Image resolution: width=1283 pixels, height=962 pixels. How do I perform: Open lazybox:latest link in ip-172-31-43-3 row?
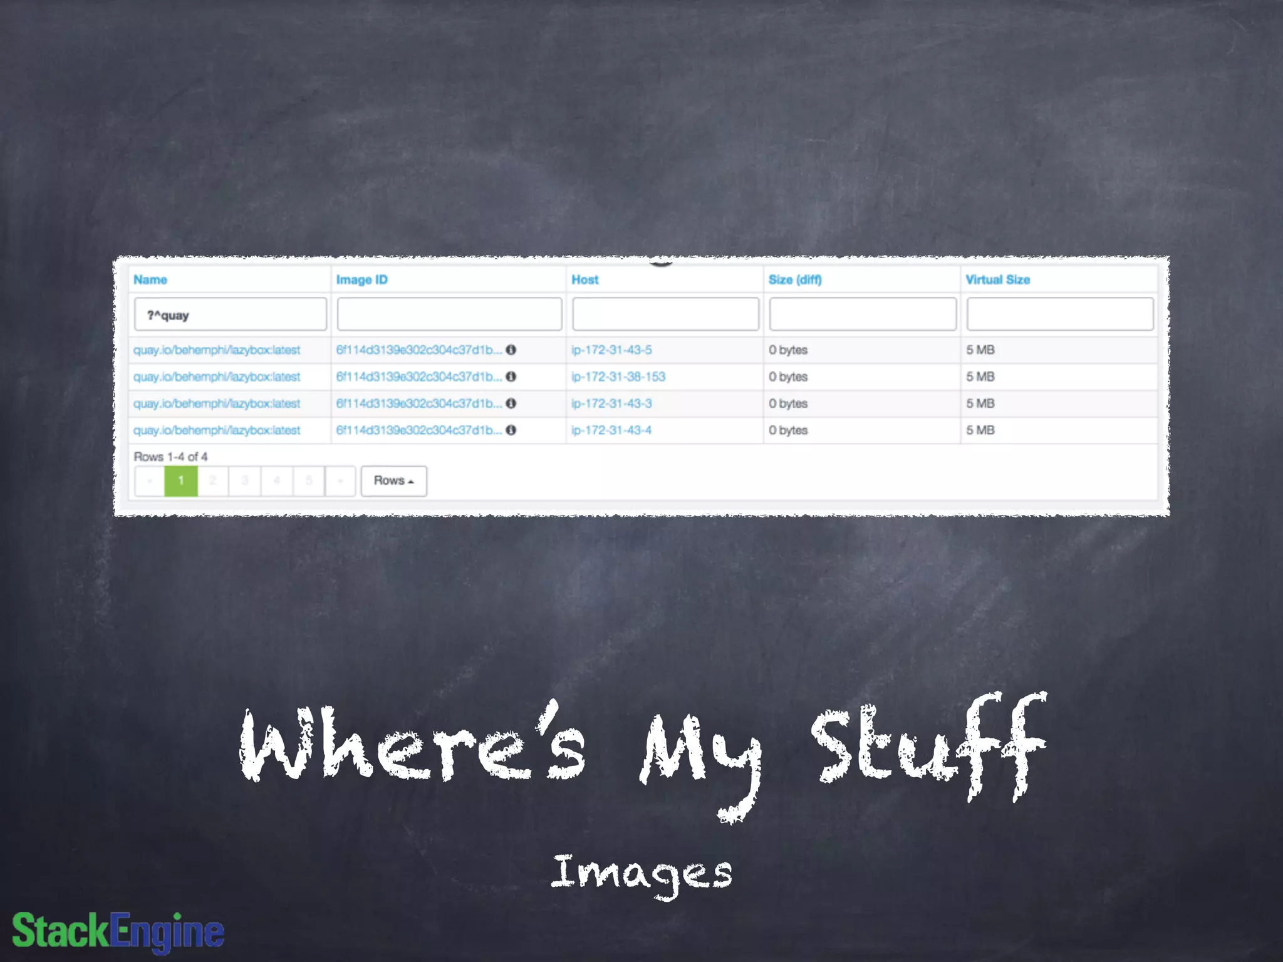click(x=217, y=404)
